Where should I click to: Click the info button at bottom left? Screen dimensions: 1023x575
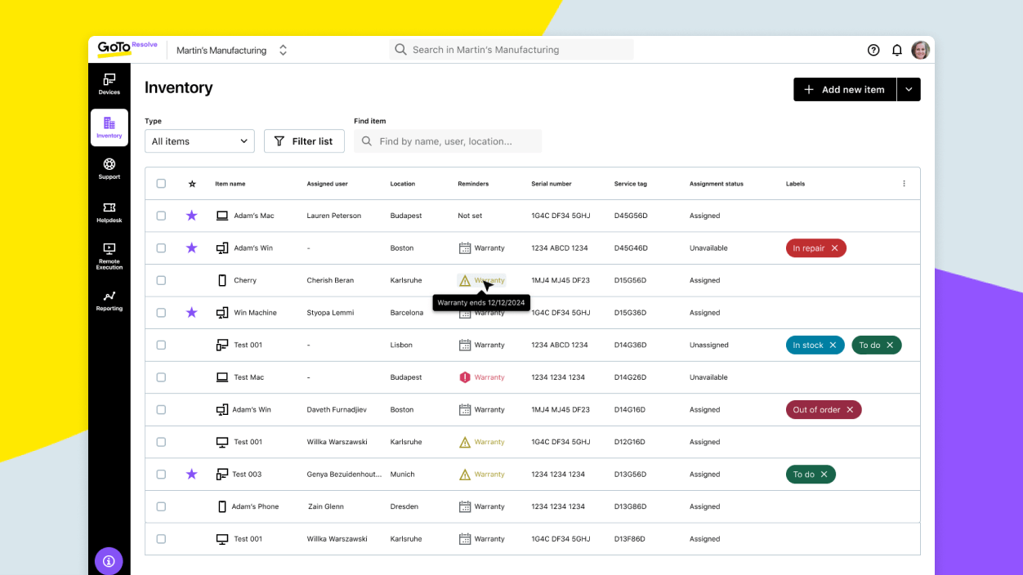click(109, 561)
